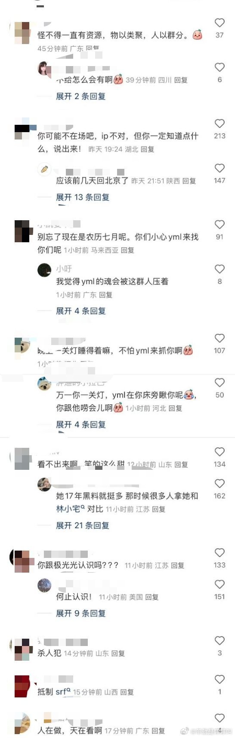235x738 pixels.
Task: Reply to 你跟极光光认识吗 comment
Action: tap(177, 565)
